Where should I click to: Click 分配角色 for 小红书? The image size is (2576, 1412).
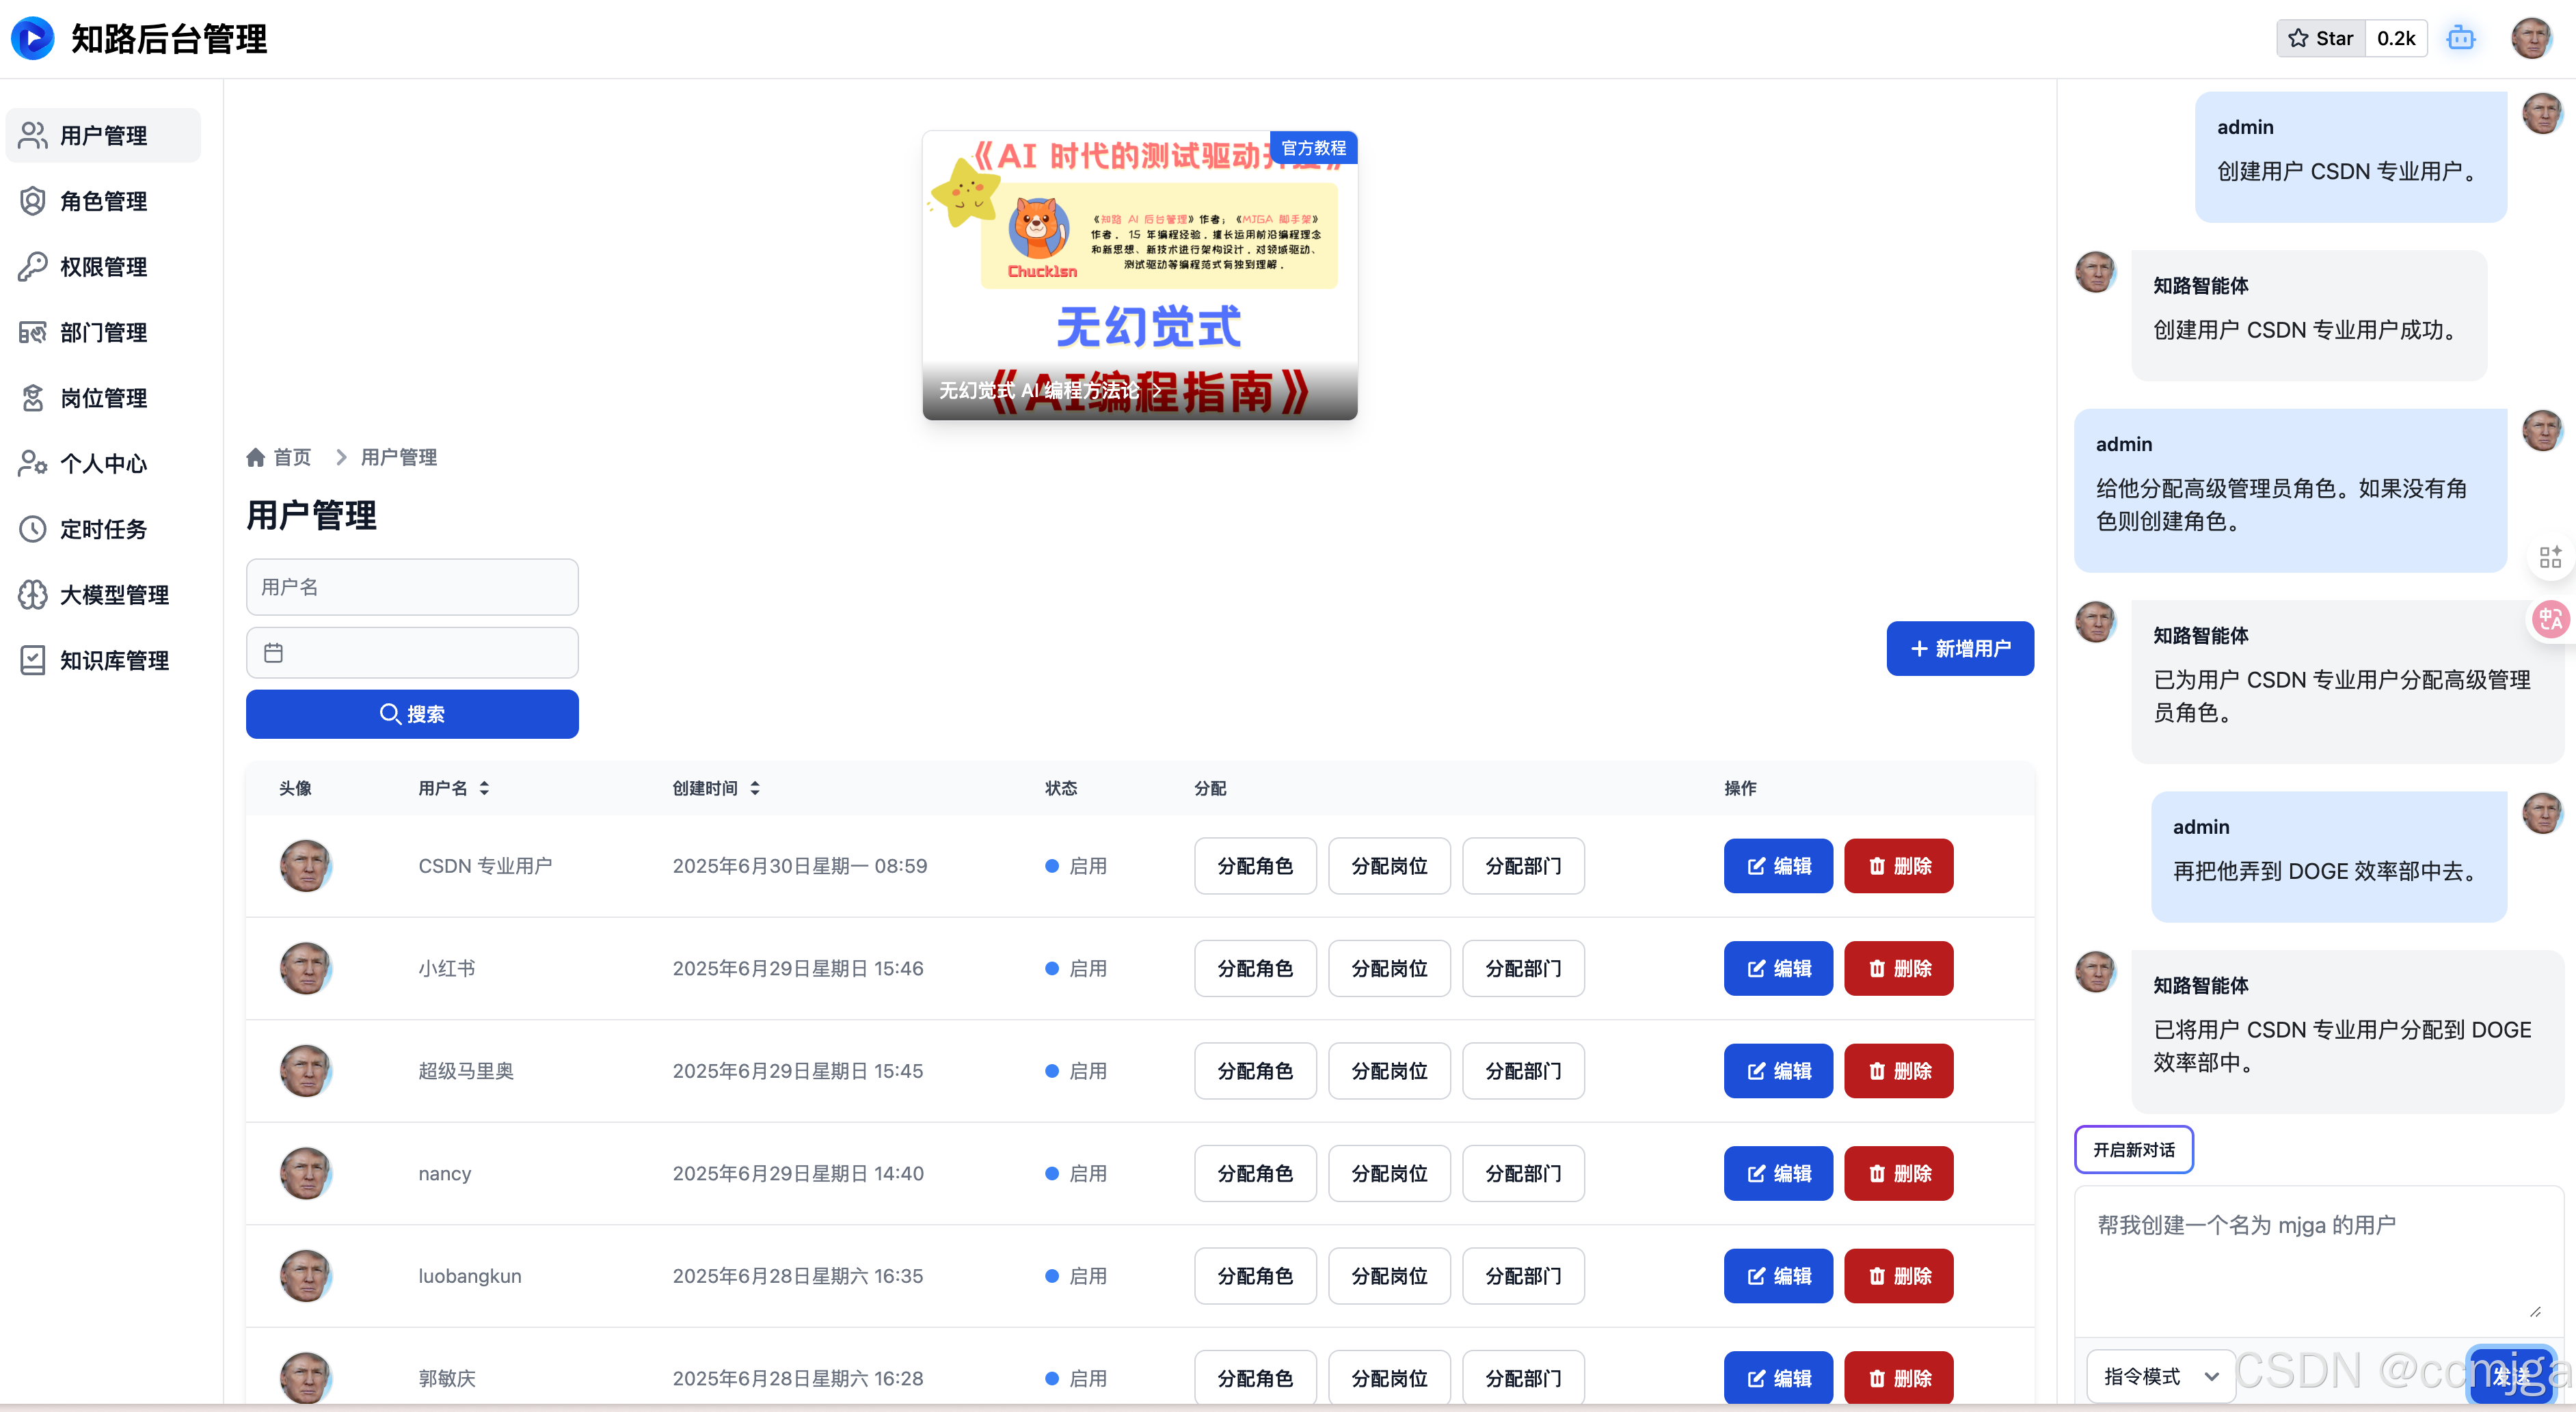[1255, 968]
